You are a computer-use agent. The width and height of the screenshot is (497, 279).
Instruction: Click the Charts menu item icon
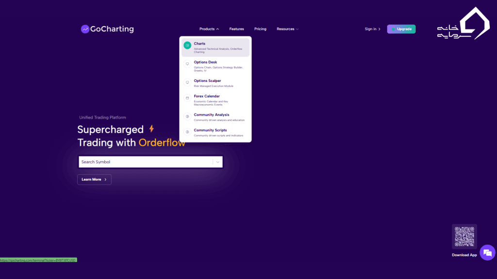[x=187, y=46]
